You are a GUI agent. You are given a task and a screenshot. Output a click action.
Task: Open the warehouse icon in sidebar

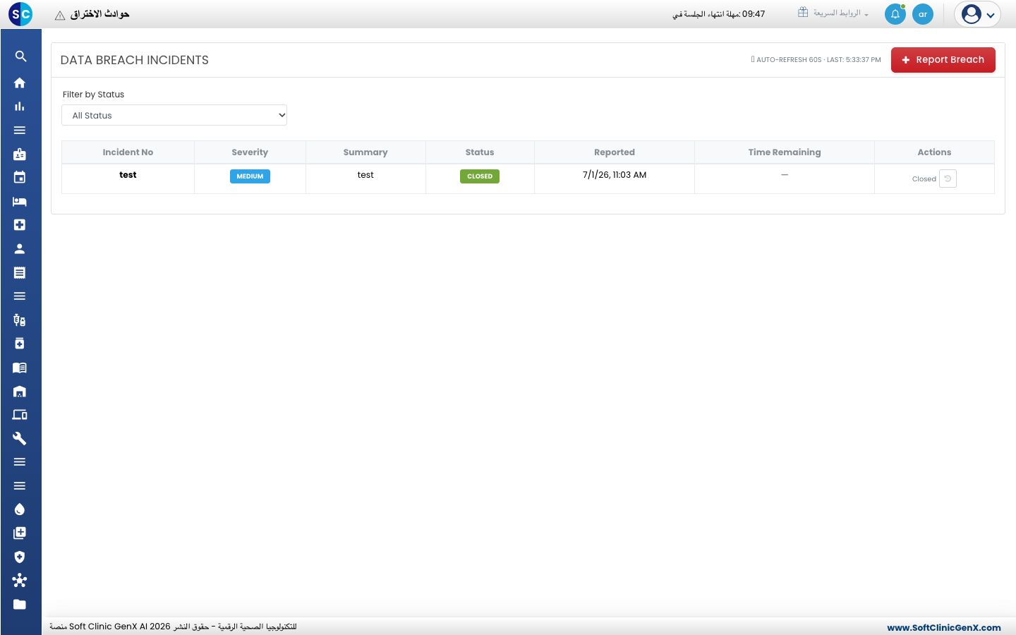[x=20, y=392]
